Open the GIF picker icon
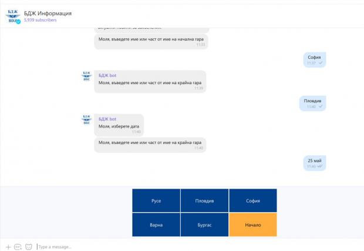This screenshot has width=364, height=251. [x=18, y=247]
